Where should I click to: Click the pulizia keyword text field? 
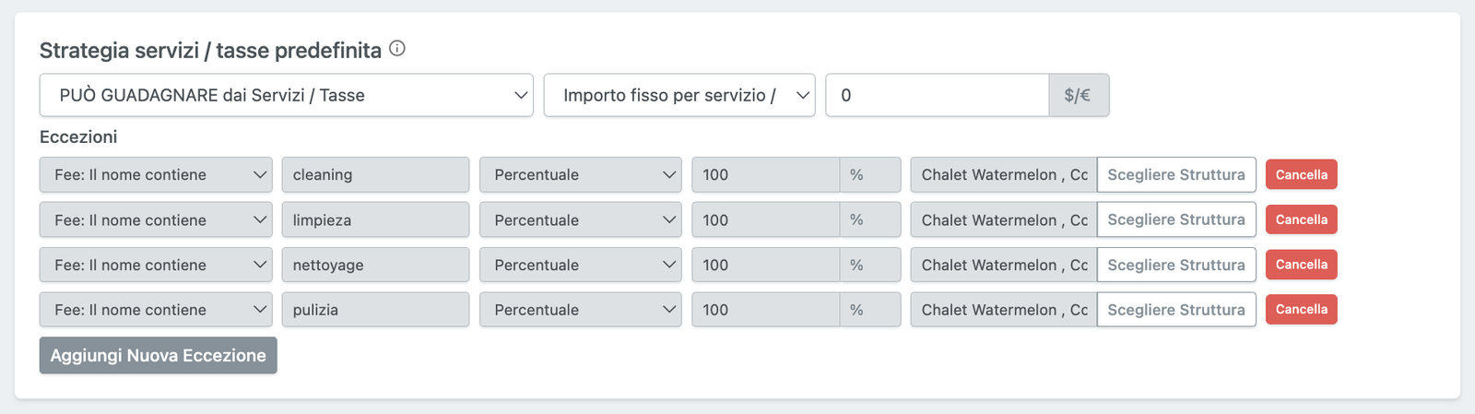pyautogui.click(x=375, y=310)
